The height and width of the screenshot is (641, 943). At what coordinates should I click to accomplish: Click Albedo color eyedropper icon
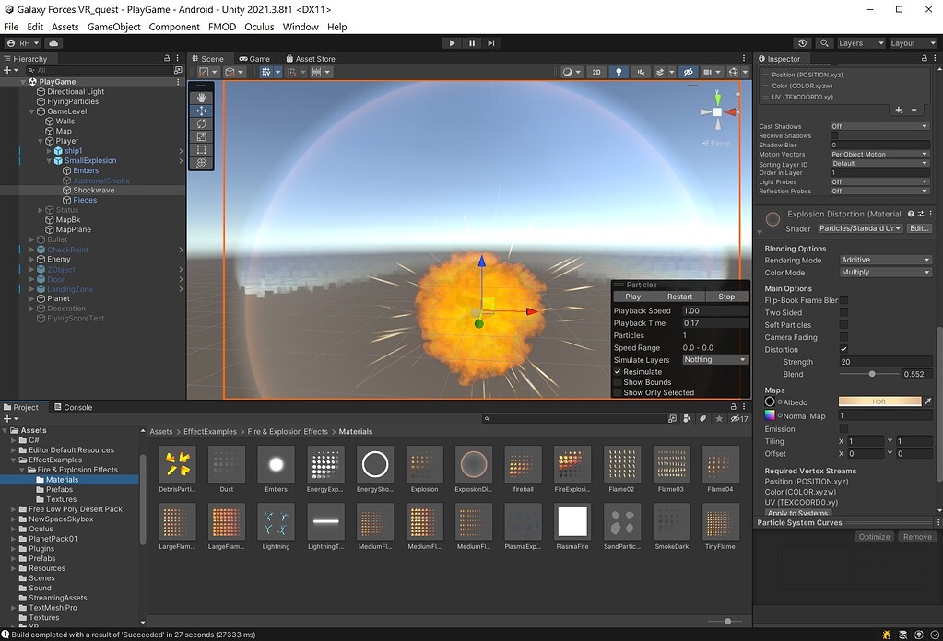928,402
